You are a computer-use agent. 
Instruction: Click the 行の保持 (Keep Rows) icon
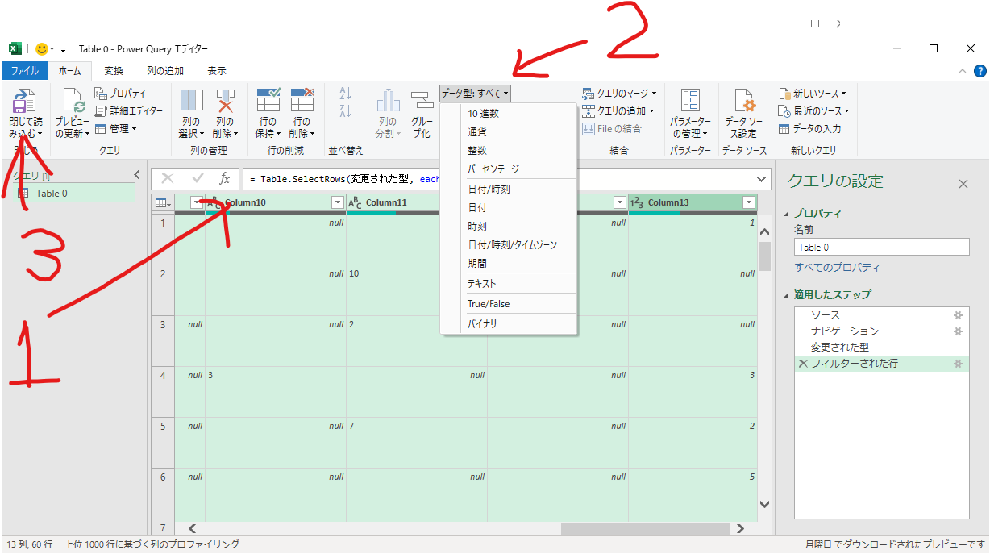268,102
